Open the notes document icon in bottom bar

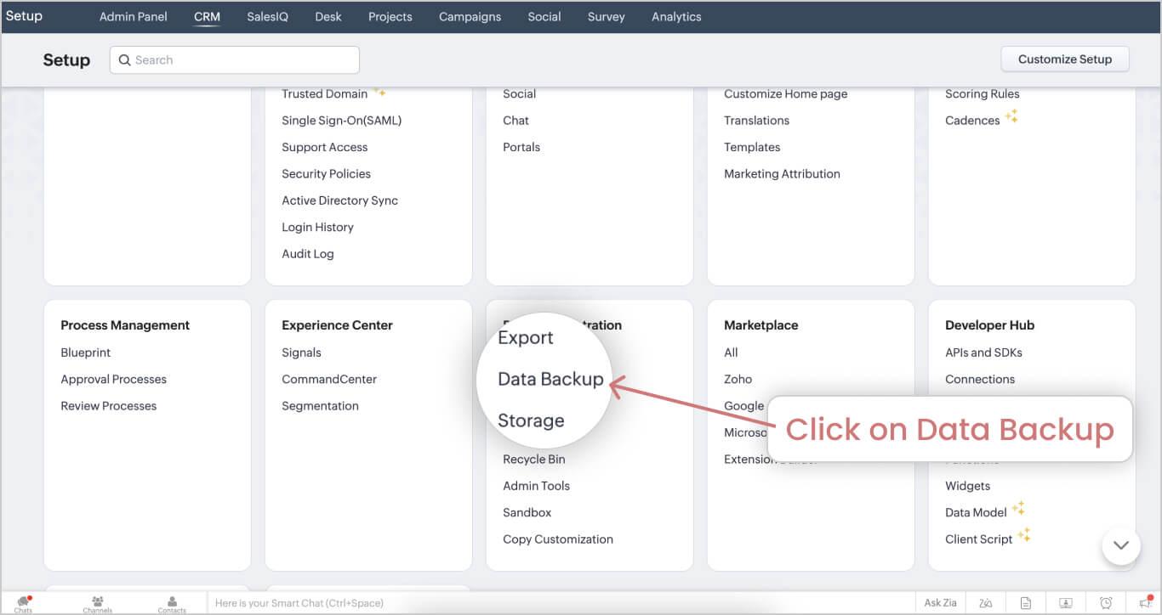(x=1025, y=602)
